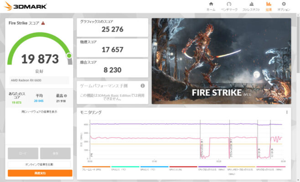
Task: Click the average score 20 045
Action: 39,101
